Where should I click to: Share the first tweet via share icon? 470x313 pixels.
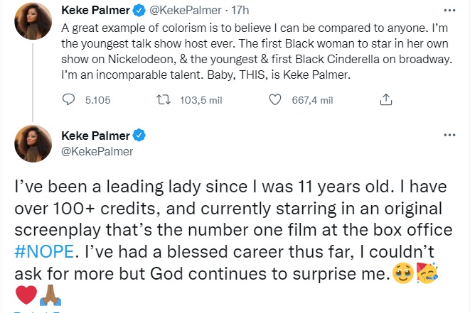(387, 100)
